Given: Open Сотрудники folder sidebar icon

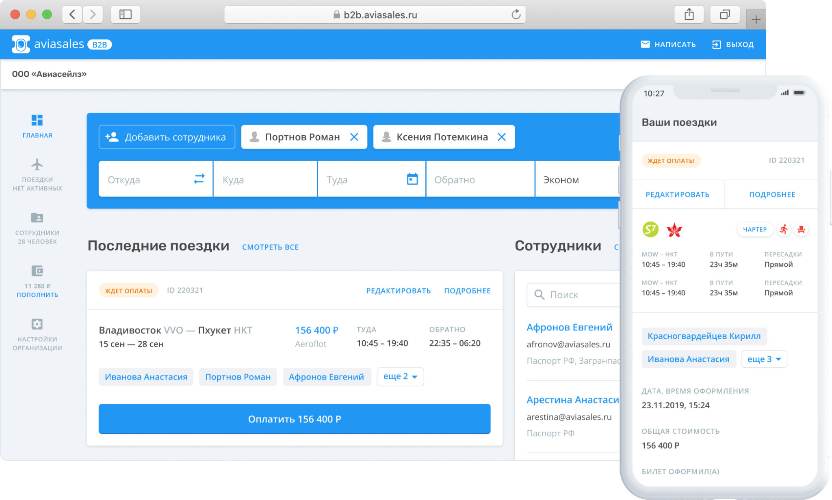Looking at the screenshot, I should 37,218.
